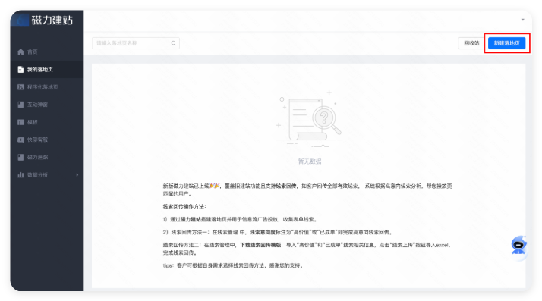Expand the 数据分析 submenu arrow

[x=77, y=175]
